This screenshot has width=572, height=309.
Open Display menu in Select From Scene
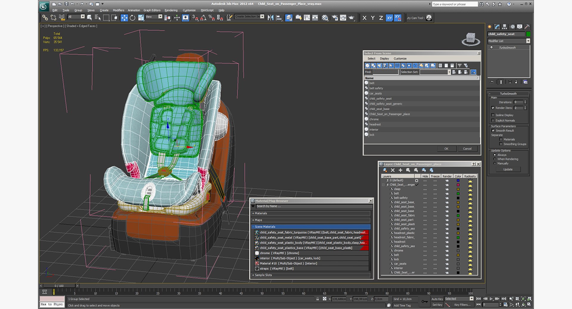[x=384, y=59]
